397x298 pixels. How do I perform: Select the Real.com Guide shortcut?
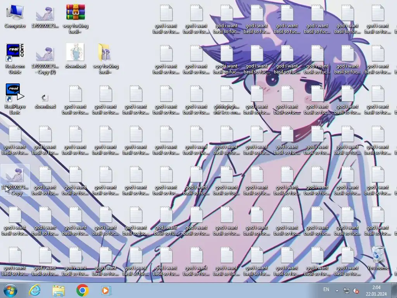15,59
